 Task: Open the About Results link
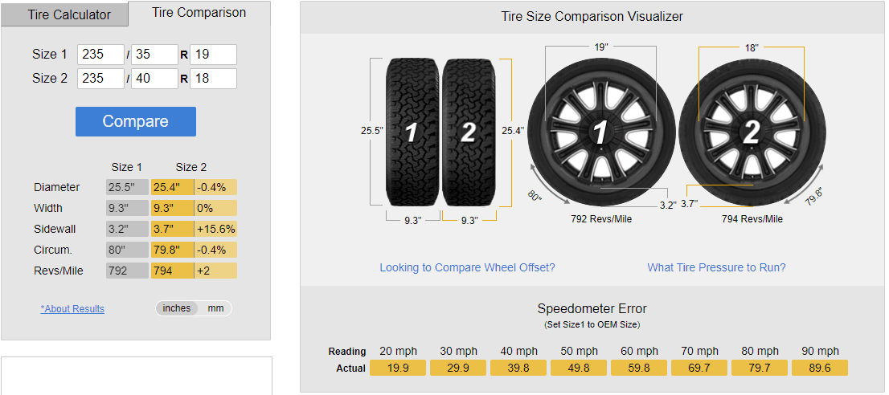72,309
